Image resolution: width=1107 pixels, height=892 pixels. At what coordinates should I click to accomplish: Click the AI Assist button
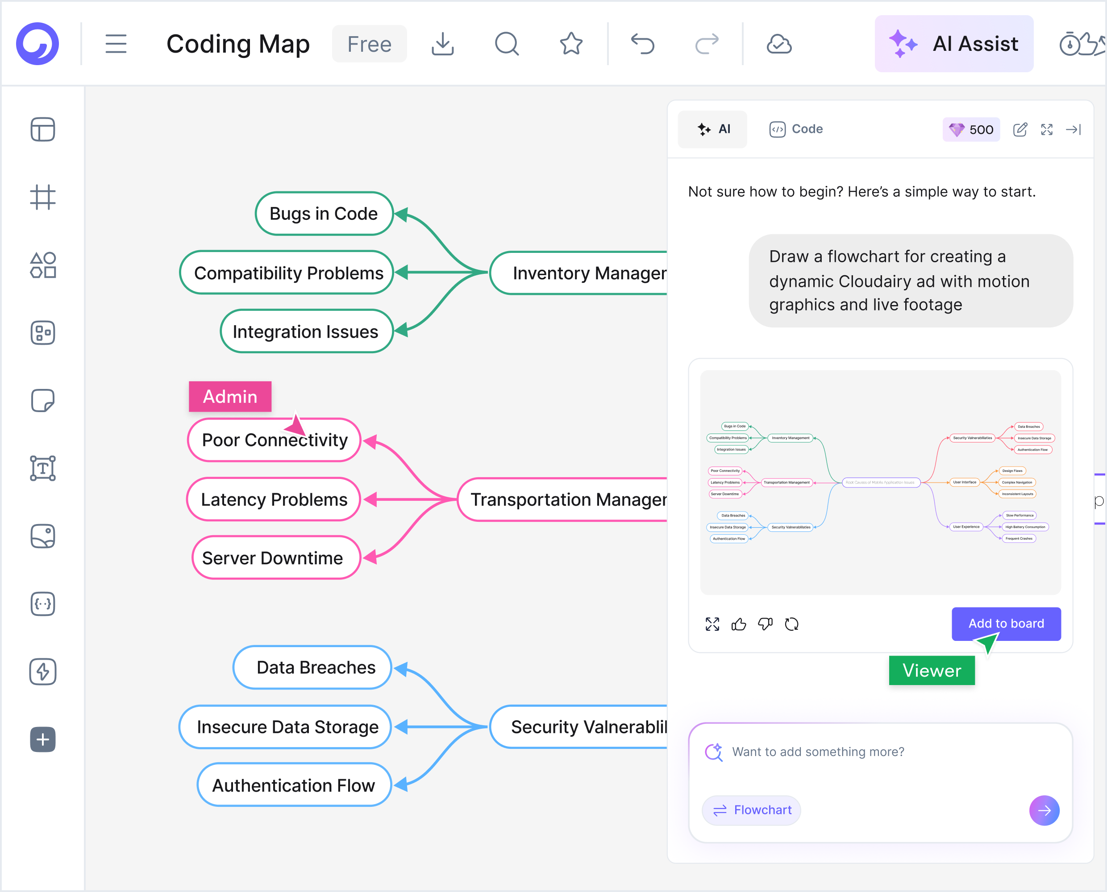point(954,44)
